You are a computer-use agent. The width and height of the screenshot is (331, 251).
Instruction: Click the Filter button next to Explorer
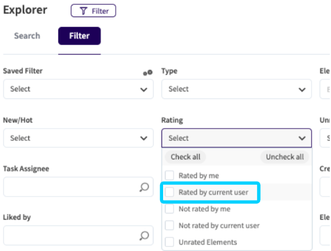click(x=93, y=11)
